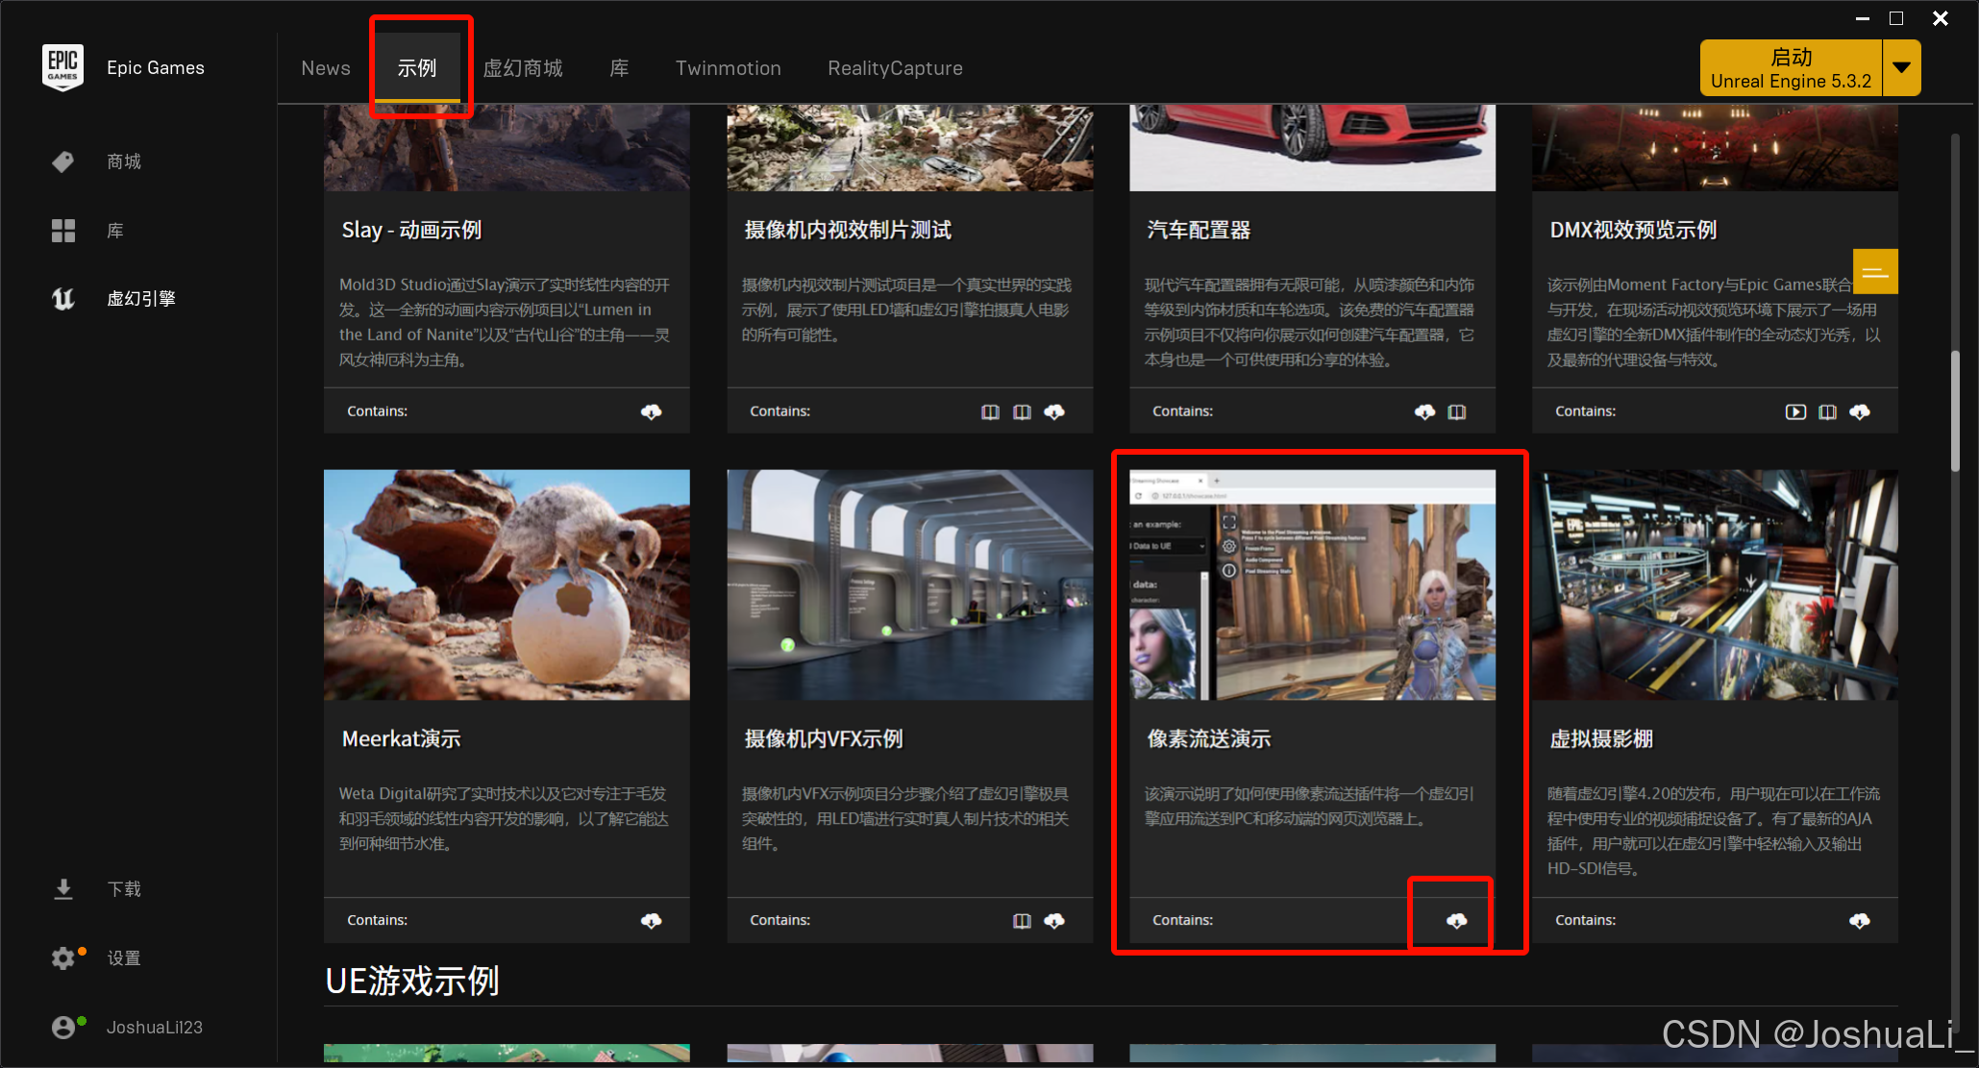Screen dimensions: 1979x1068
Task: Open the 汽车配置器 red car thumbnail
Action: pos(1312,147)
